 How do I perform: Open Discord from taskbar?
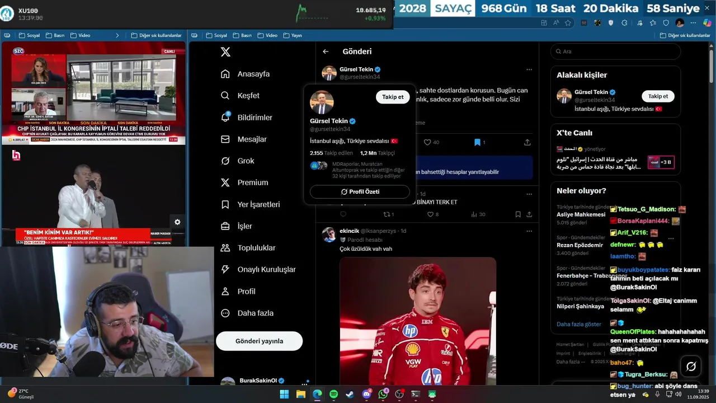[x=367, y=394]
